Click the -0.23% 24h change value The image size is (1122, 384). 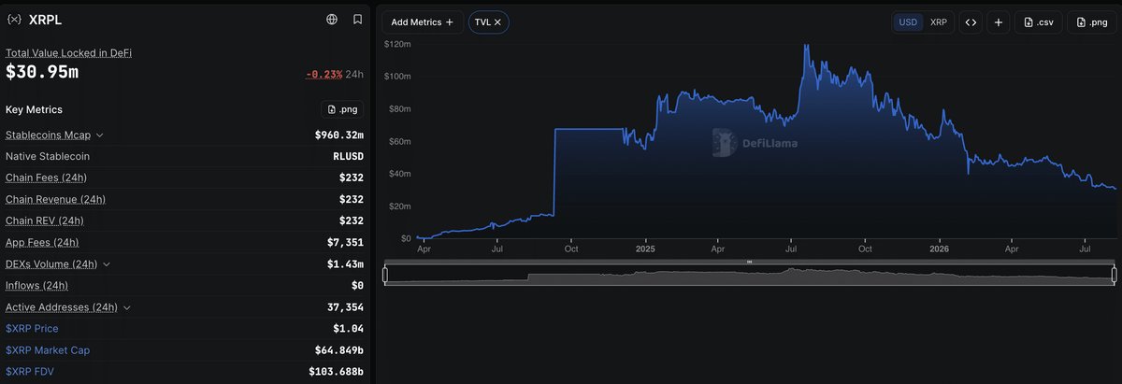[324, 74]
